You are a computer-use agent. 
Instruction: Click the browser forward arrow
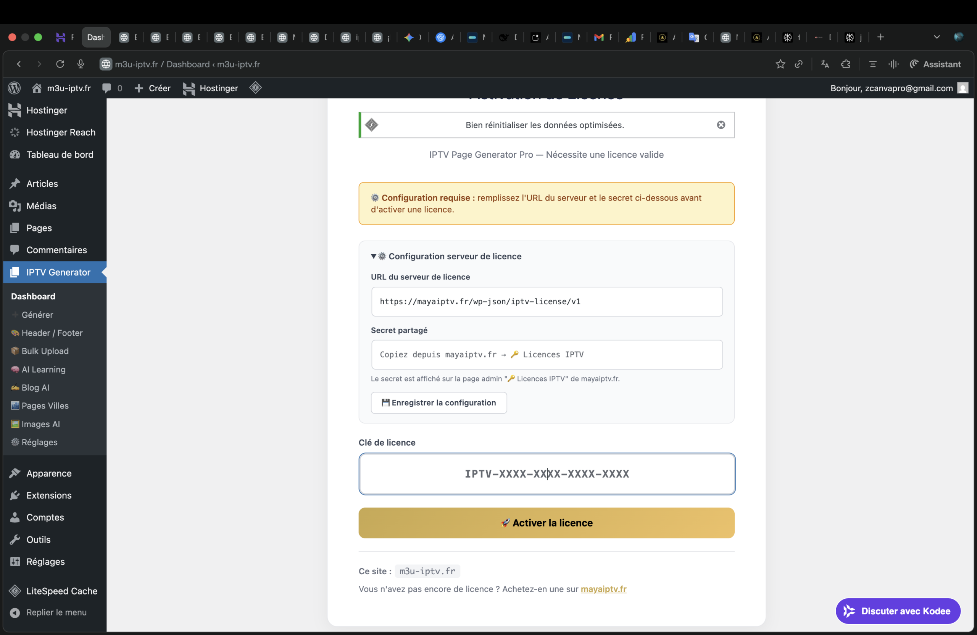pyautogui.click(x=39, y=64)
